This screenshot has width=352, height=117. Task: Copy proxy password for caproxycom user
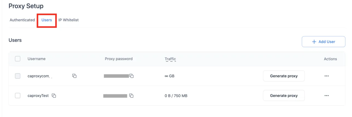131,76
